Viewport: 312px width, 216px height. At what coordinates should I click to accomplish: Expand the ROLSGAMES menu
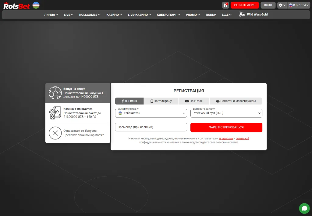pos(90,15)
